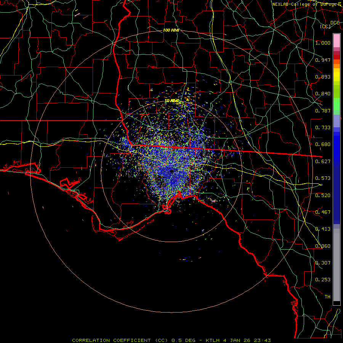Select the 0.840 scale value
343x343 pixels.
click(x=323, y=94)
